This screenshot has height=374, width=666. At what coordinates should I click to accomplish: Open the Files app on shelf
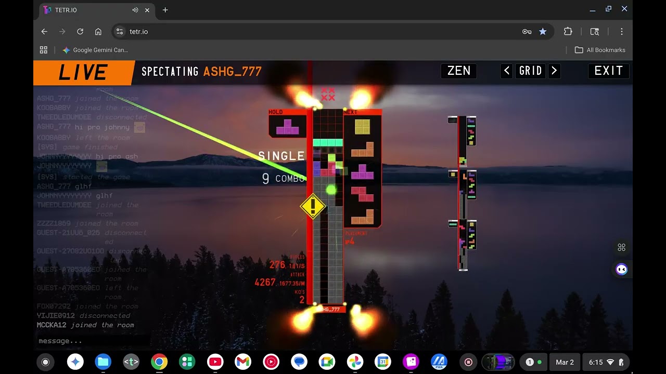point(103,362)
